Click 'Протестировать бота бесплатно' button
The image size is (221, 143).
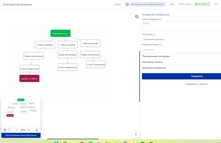[x=21, y=135]
